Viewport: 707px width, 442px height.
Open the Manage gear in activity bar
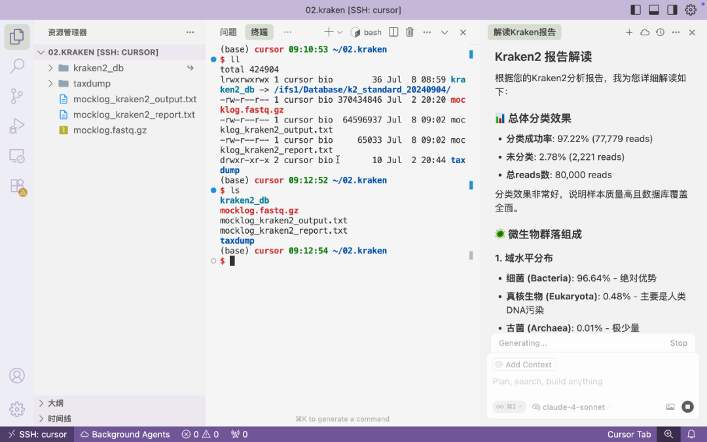click(16, 409)
